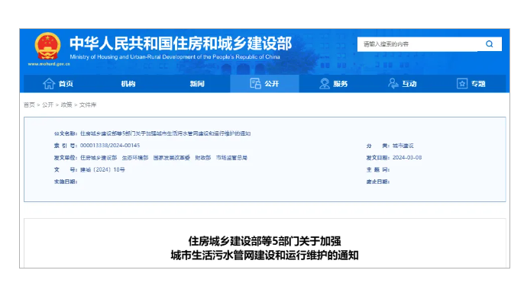Screen dimensions: 524x299
Task: Go to 文件库 in the breadcrumb
Action: click(x=88, y=104)
